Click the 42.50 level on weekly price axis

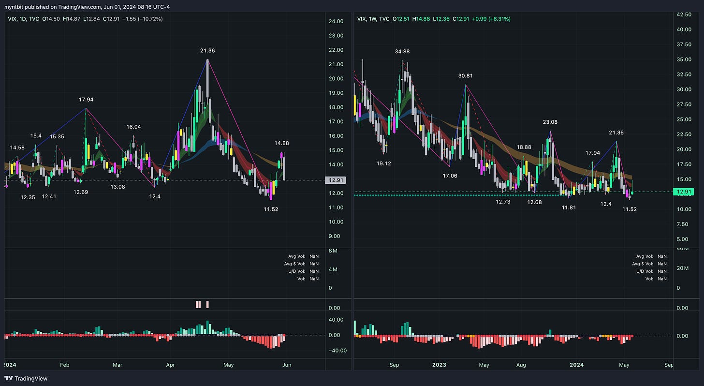(x=684, y=15)
